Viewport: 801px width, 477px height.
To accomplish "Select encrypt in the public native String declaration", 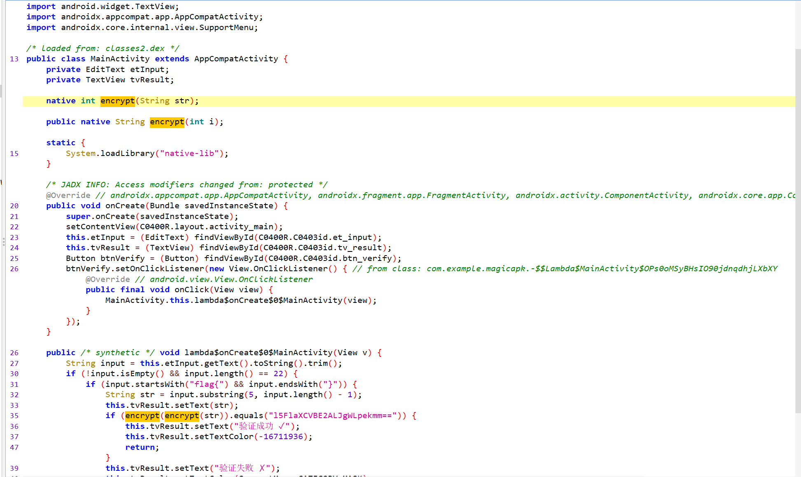I will 167,122.
